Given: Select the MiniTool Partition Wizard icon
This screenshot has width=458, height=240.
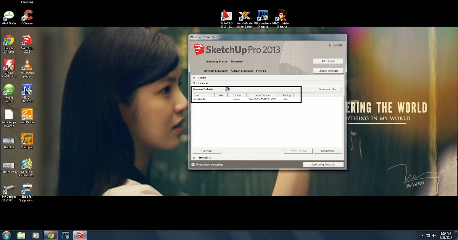Looking at the screenshot, I should (x=27, y=168).
